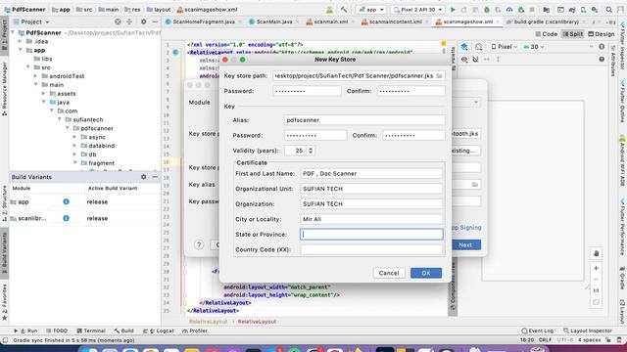Open Event Log in status bar

tap(537, 330)
